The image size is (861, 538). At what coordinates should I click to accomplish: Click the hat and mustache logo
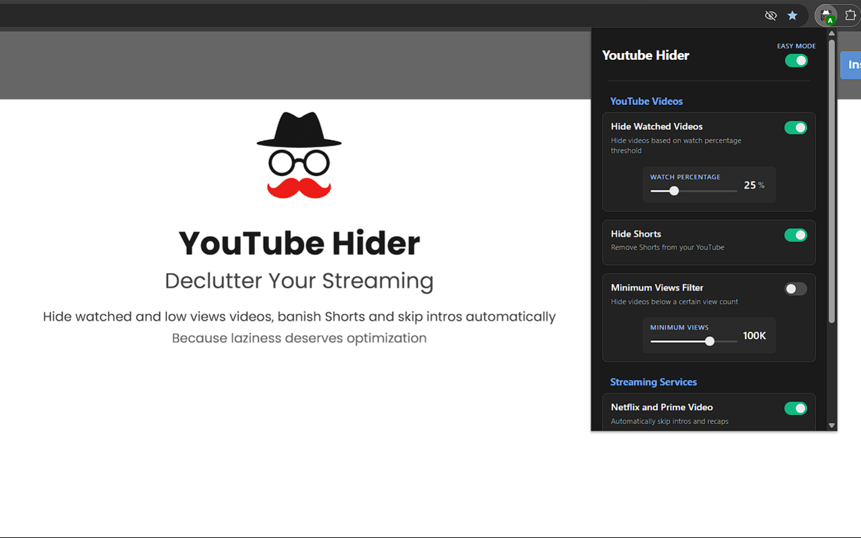pyautogui.click(x=299, y=155)
